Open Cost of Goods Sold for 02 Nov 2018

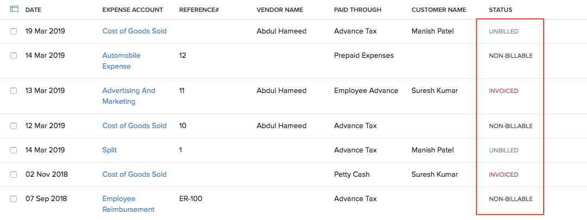(134, 175)
